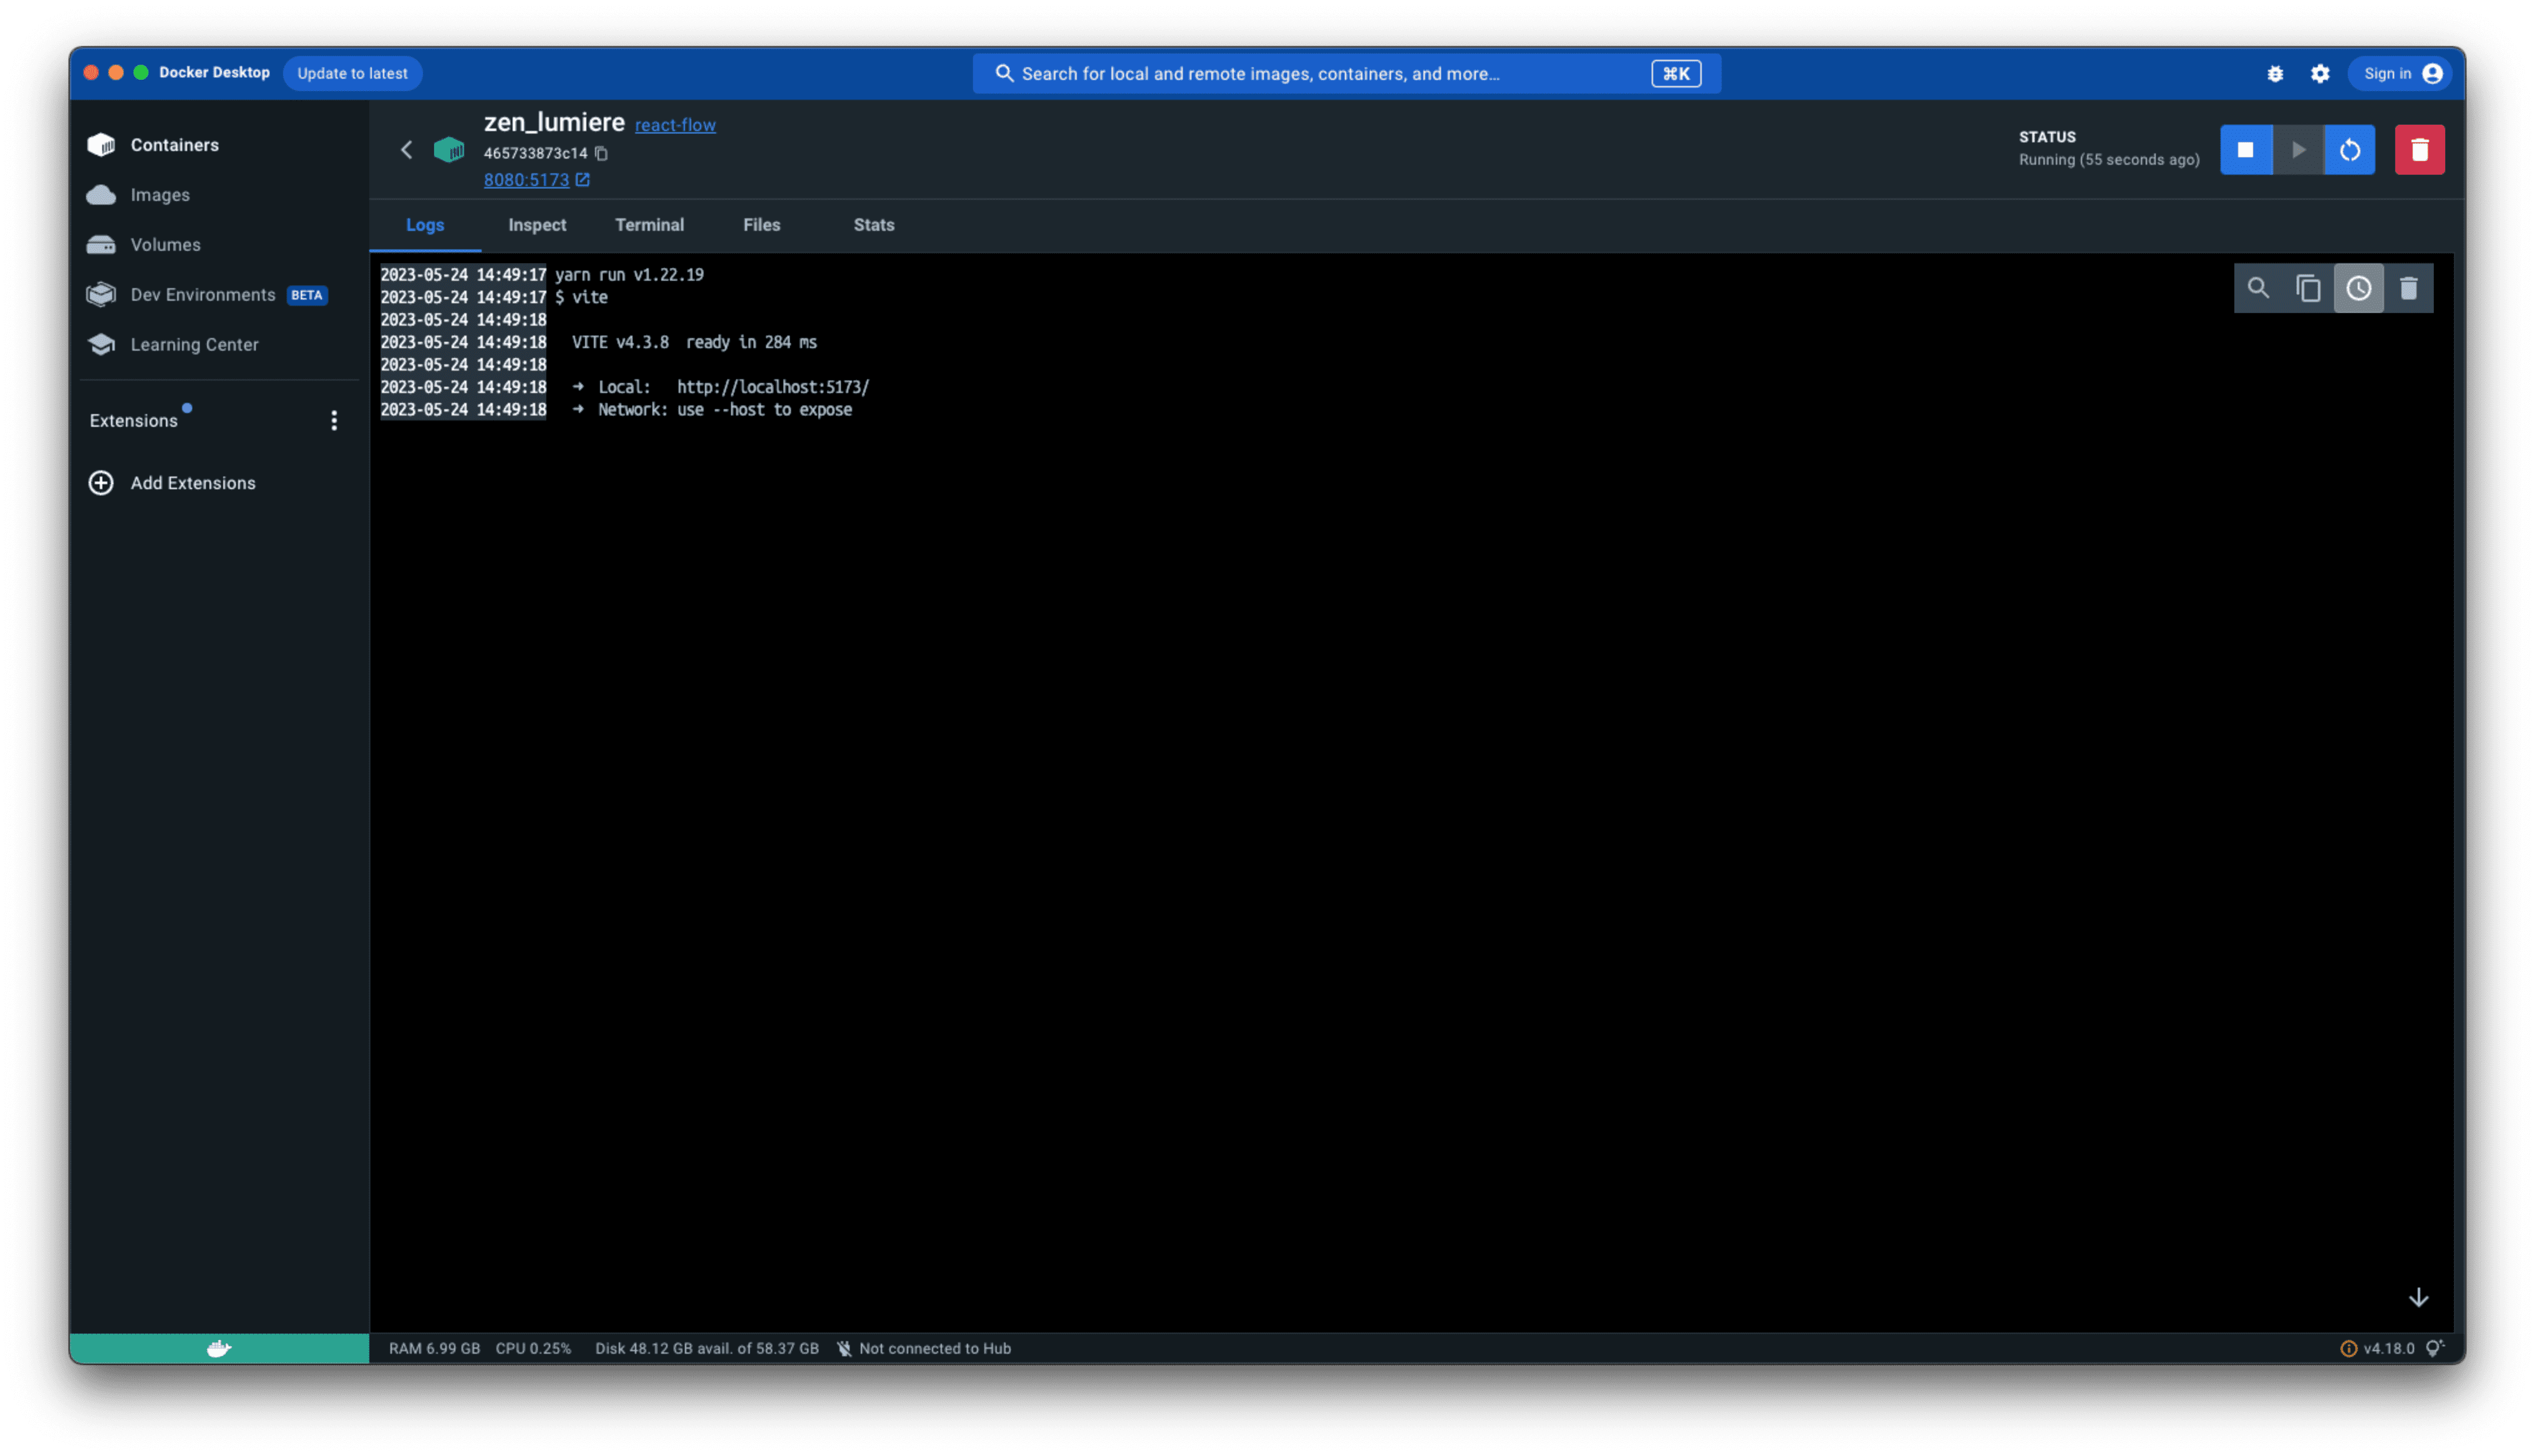
Task: Toggle timestamps in the log view
Action: [x=2360, y=288]
